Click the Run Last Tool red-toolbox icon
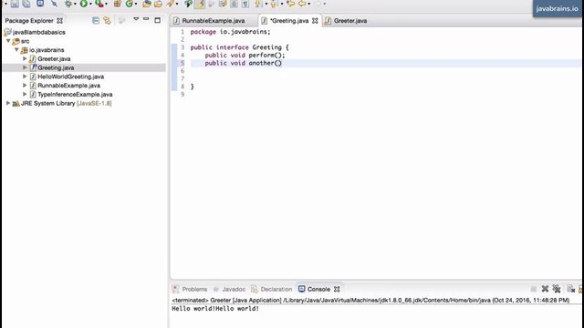Screen dimensions: 584x328 tap(99, 4)
